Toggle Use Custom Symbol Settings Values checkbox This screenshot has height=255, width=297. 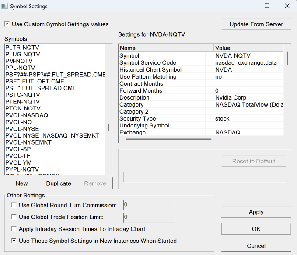7,24
